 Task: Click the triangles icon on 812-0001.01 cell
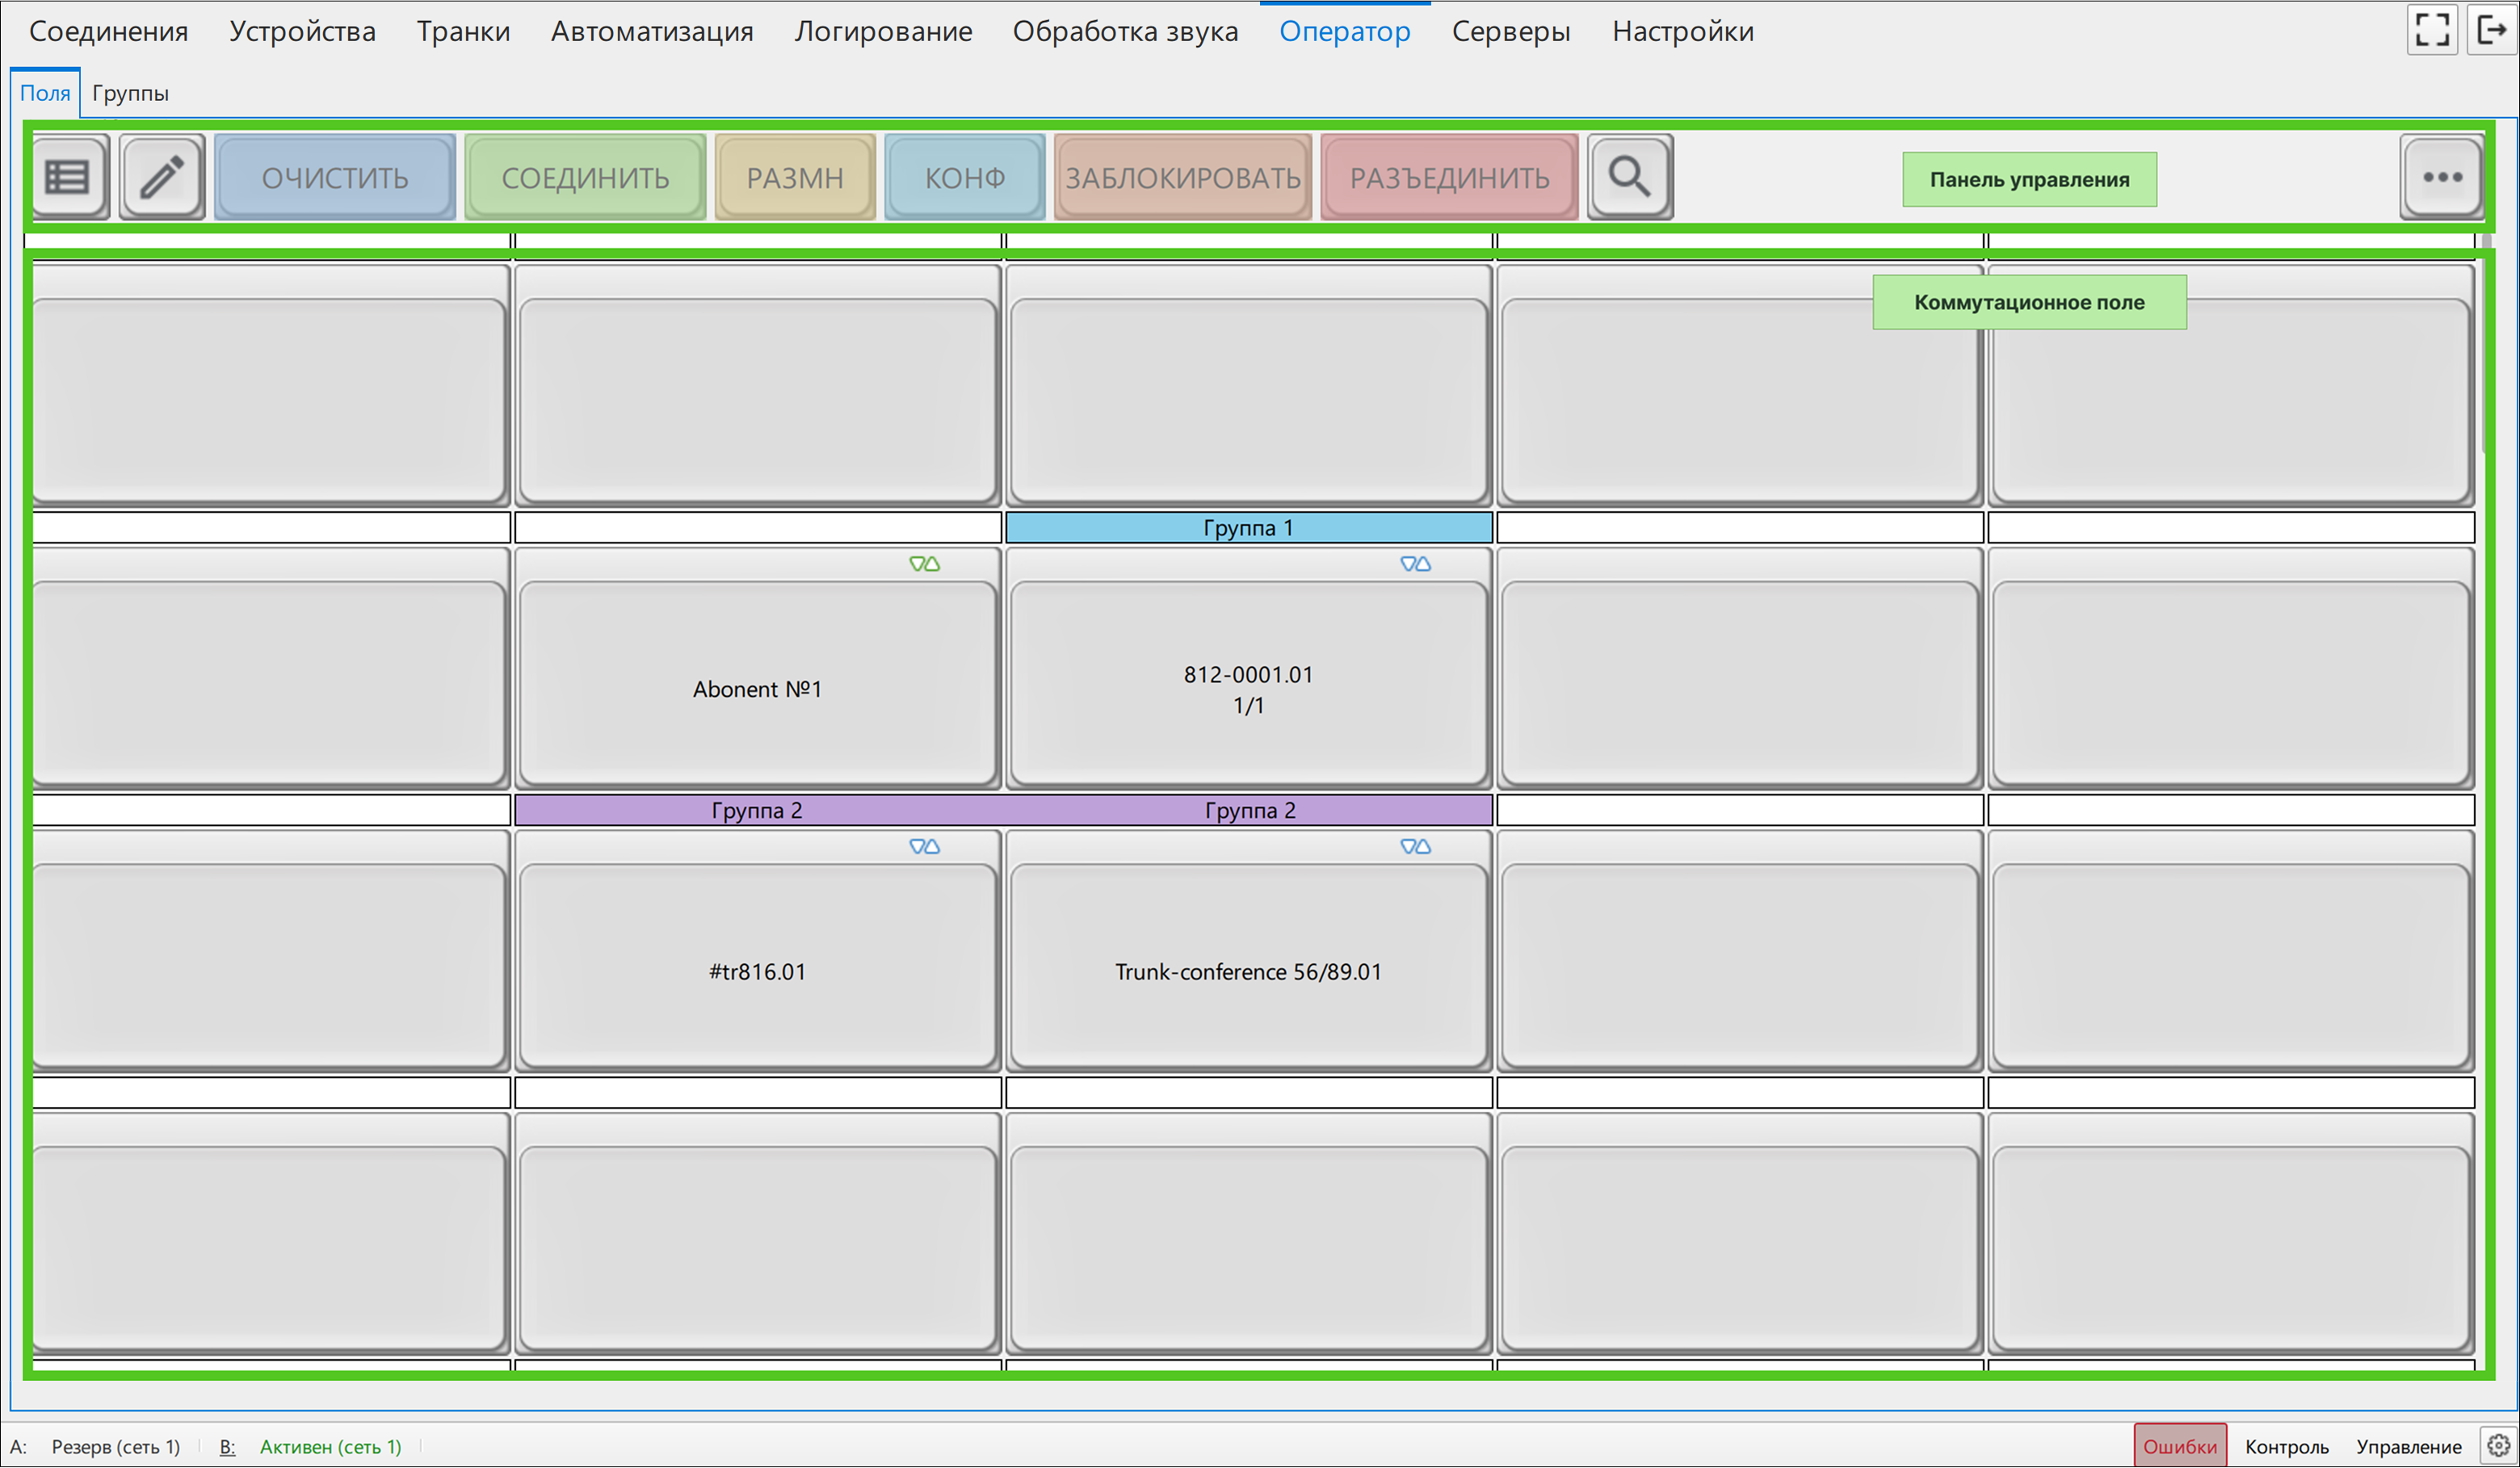[1415, 564]
